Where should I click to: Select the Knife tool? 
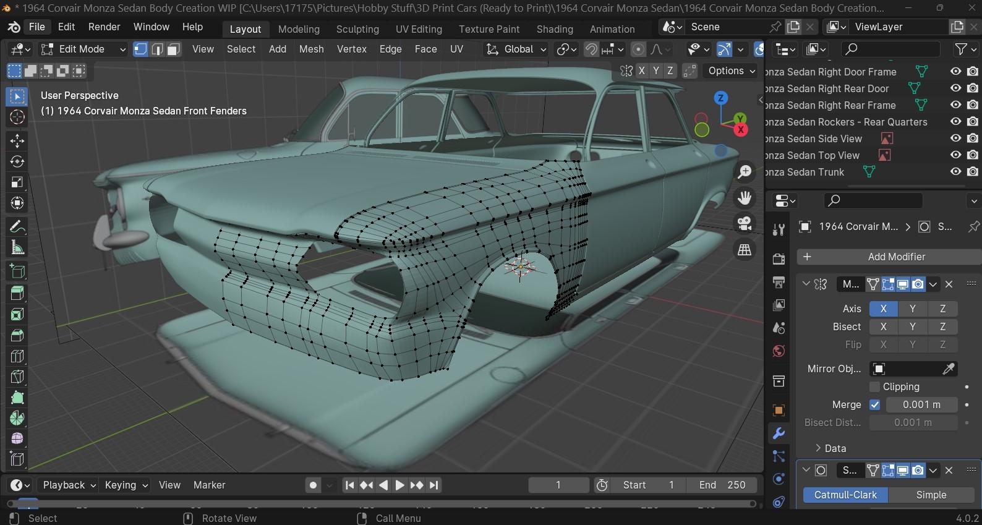17,377
